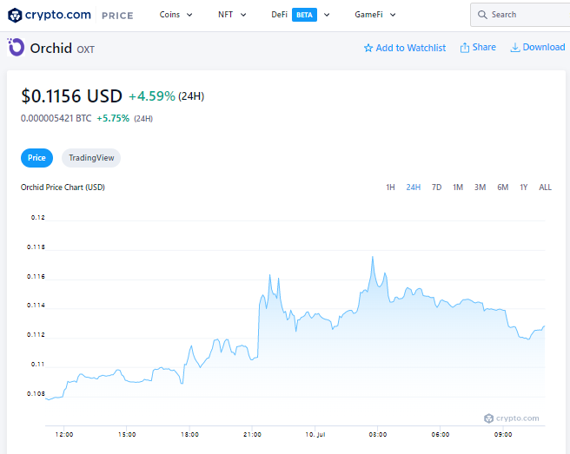Open the NFT dropdown menu
Screen dimensions: 570x454
click(x=232, y=15)
